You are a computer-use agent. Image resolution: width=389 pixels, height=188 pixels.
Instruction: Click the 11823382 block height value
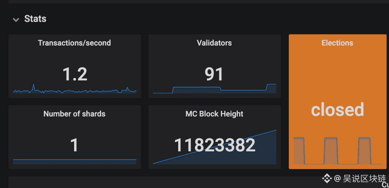[x=215, y=145]
